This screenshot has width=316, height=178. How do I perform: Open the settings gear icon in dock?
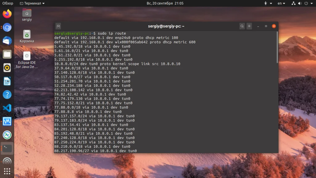pos(7,161)
